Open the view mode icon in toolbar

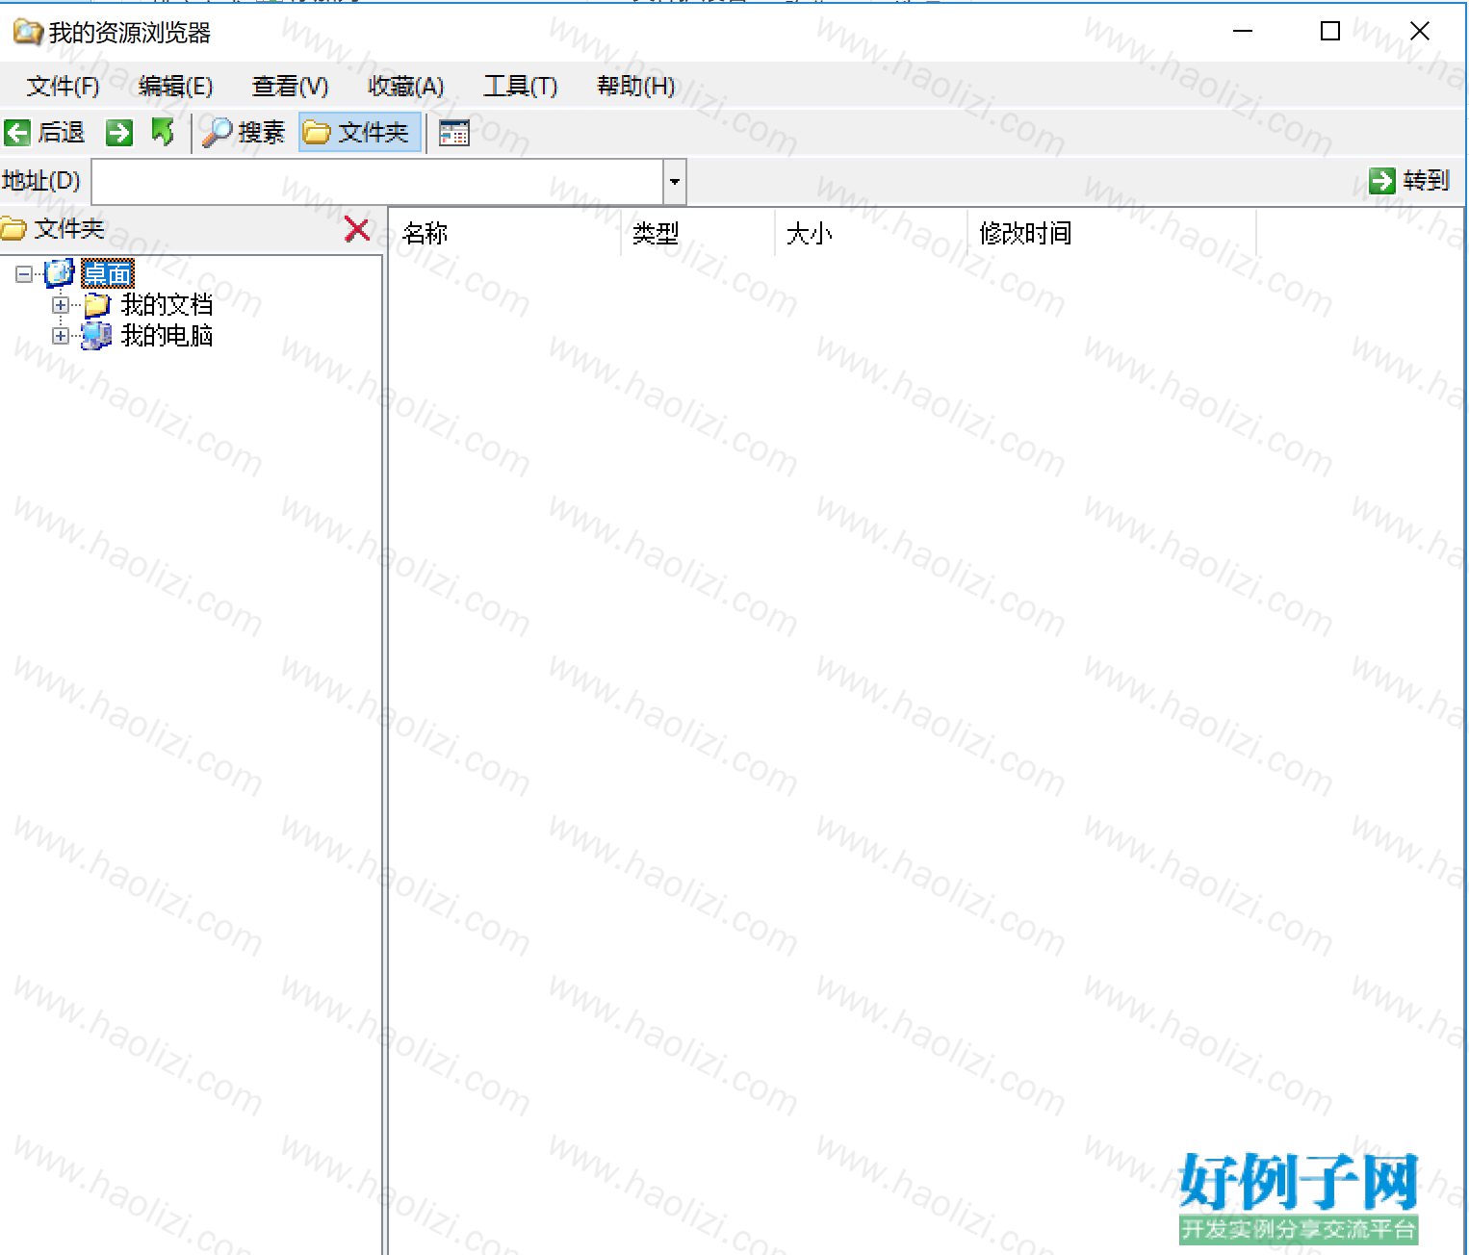(x=454, y=133)
